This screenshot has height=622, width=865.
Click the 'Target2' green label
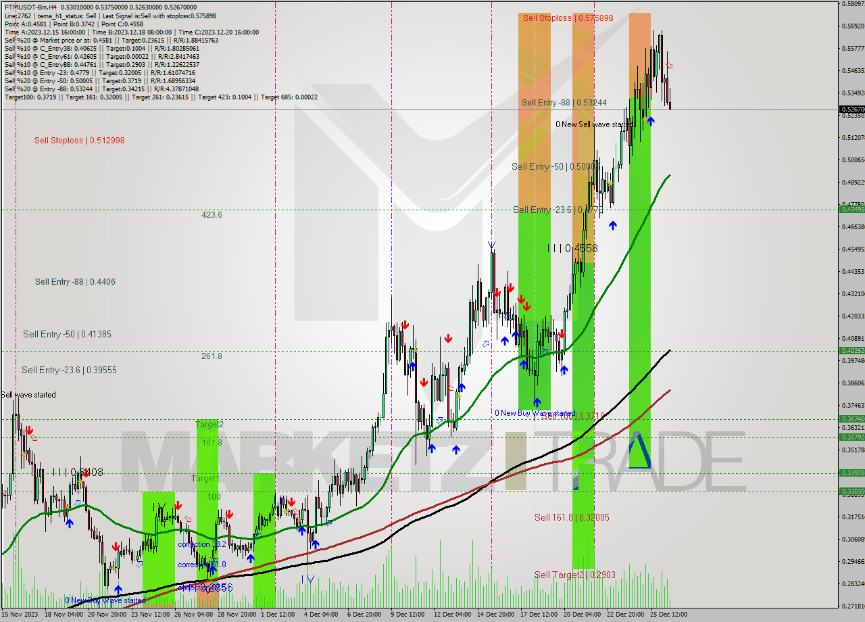point(209,425)
